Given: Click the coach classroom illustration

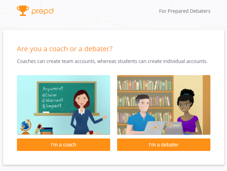Looking at the screenshot, I should (64, 105).
